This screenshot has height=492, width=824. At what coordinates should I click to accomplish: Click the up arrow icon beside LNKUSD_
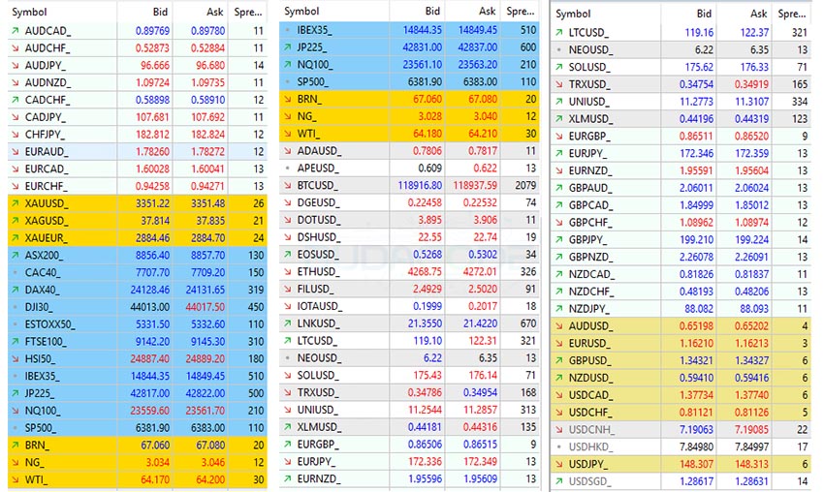coord(288,324)
